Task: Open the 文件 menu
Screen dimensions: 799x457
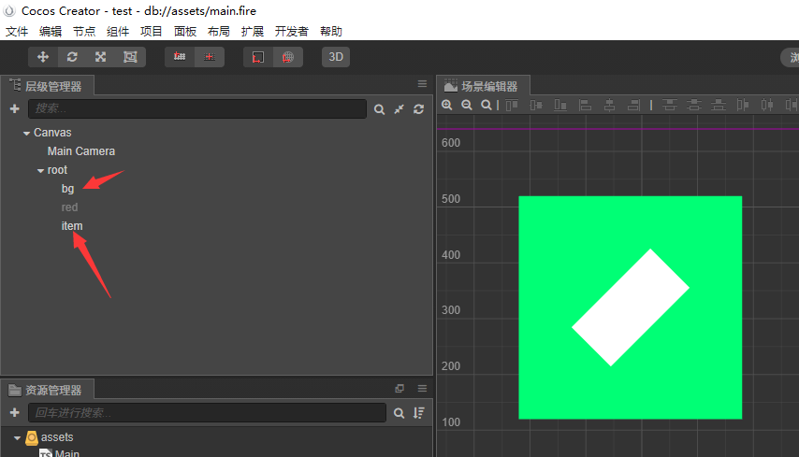Action: click(x=17, y=32)
